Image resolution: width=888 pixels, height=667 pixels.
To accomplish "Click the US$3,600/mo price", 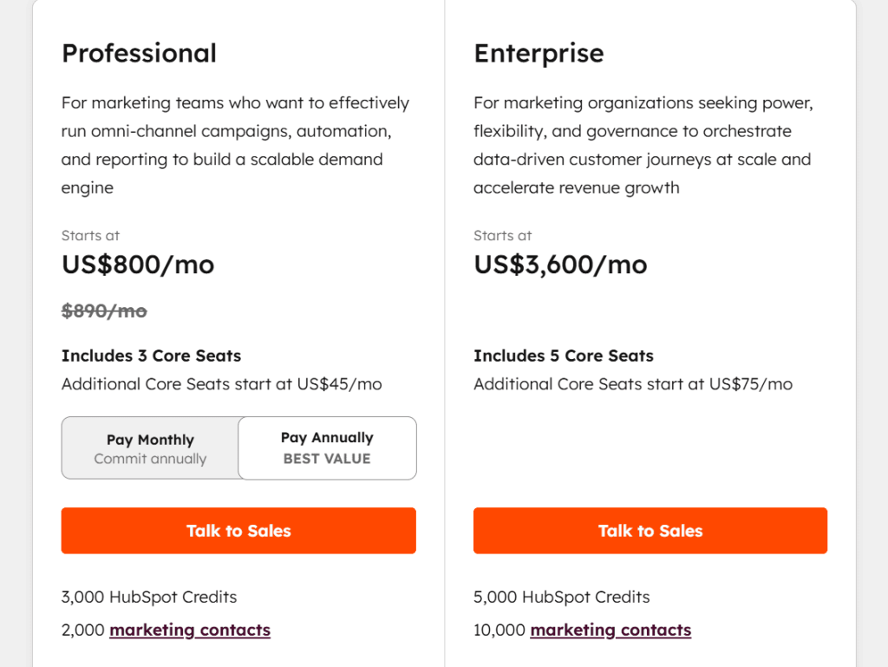I will pos(560,265).
